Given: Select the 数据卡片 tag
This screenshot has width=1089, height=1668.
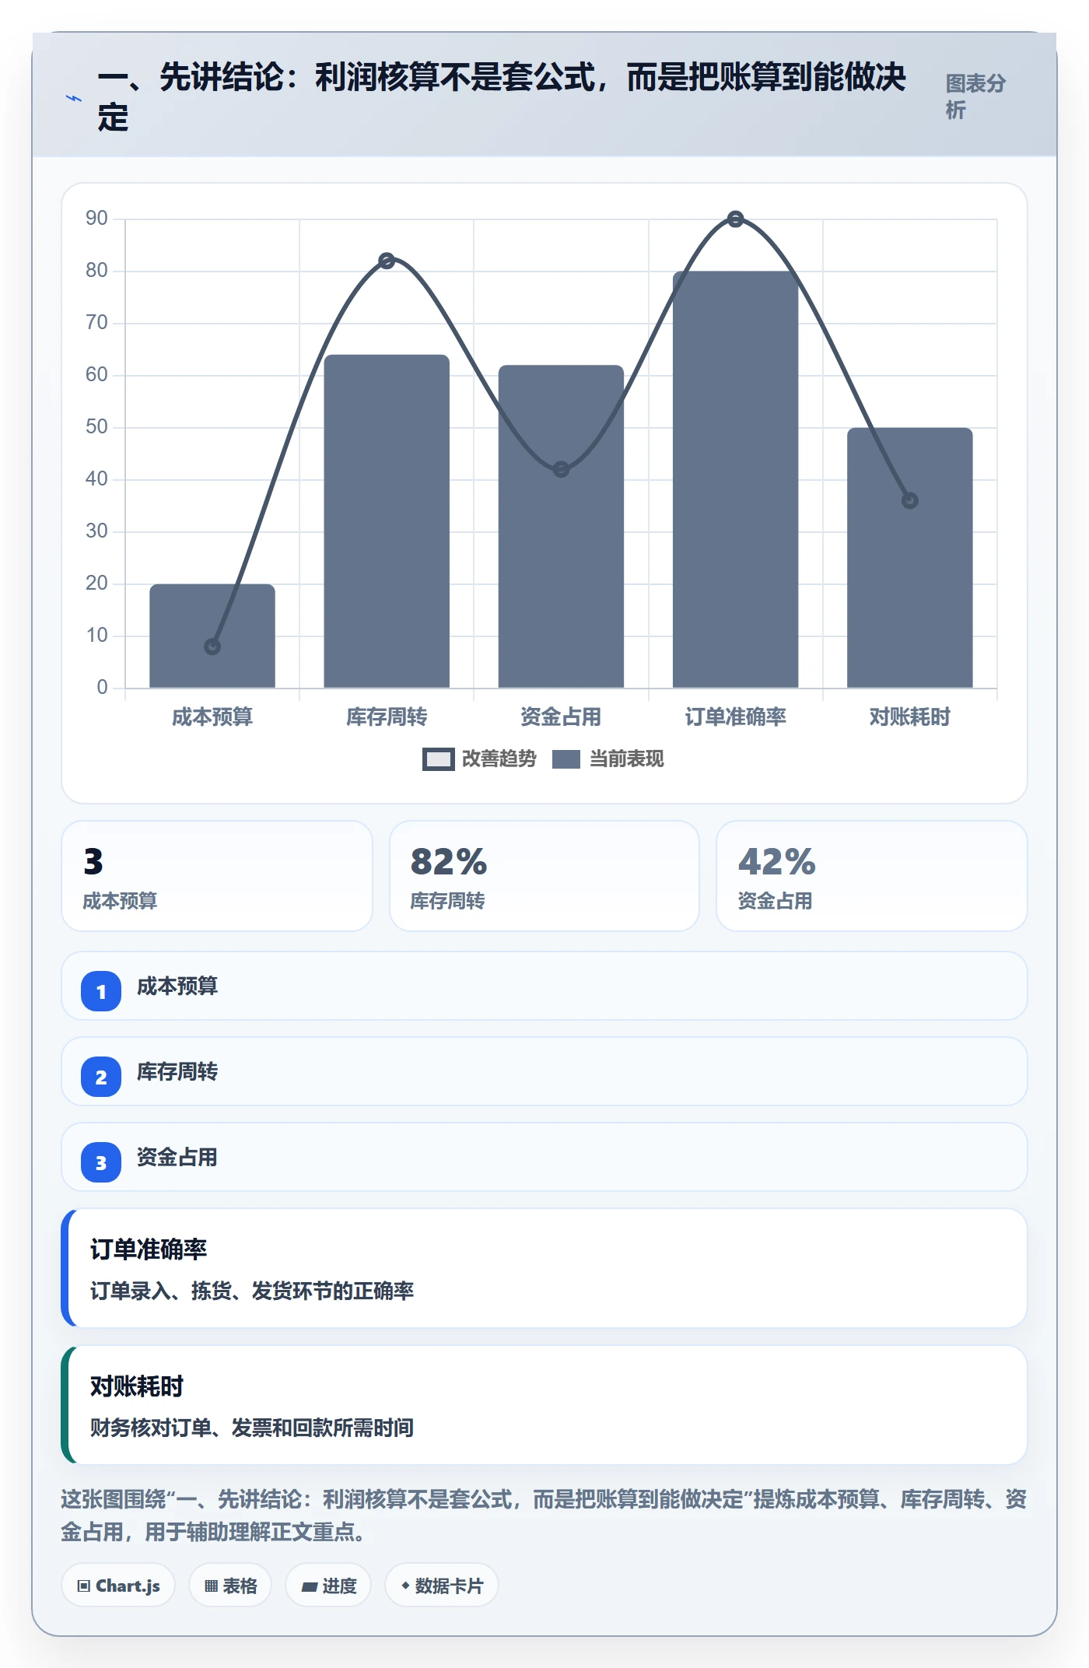Looking at the screenshot, I should point(442,1586).
